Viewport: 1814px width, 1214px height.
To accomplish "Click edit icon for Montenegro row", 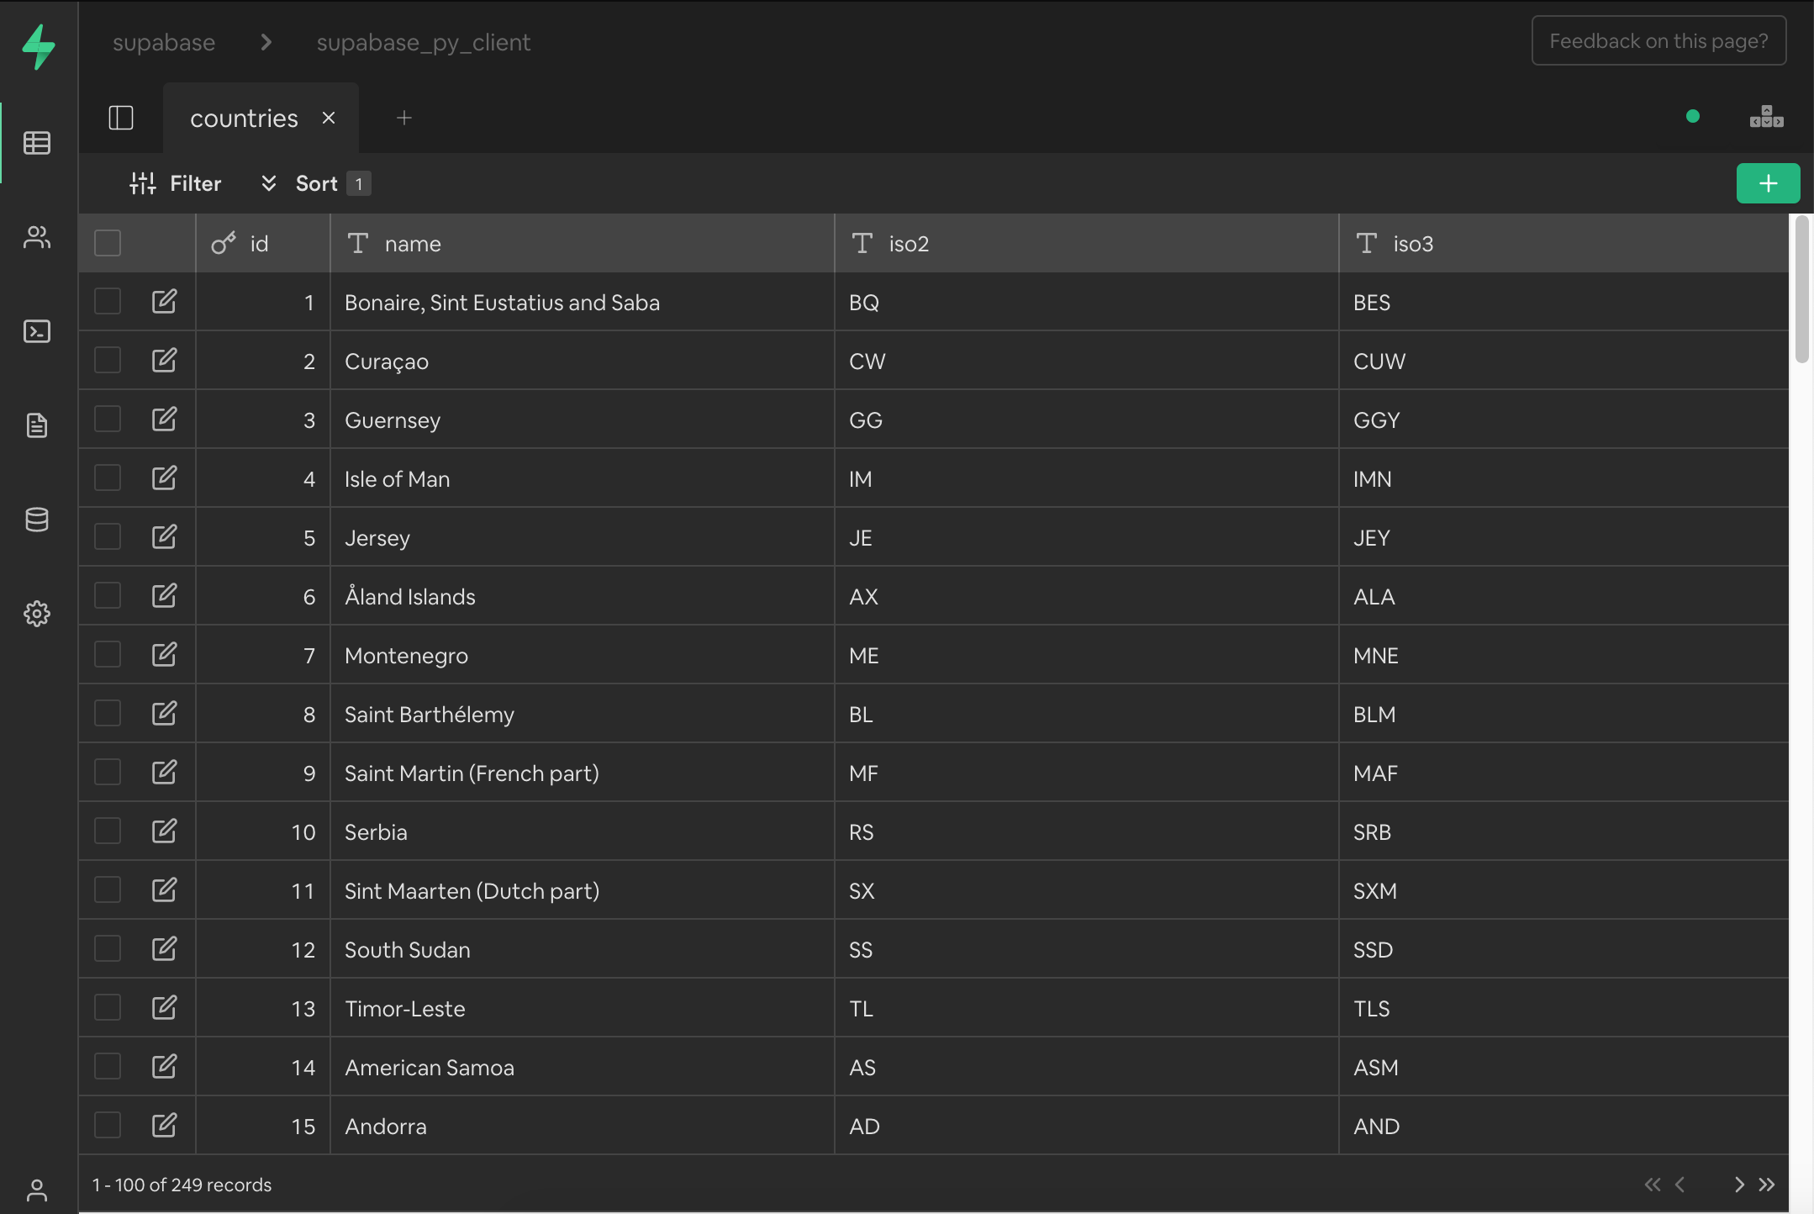I will [x=164, y=654].
